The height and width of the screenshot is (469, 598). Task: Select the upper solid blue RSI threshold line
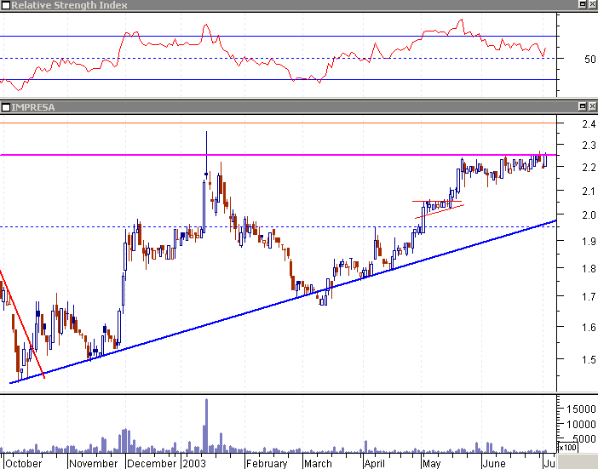278,37
